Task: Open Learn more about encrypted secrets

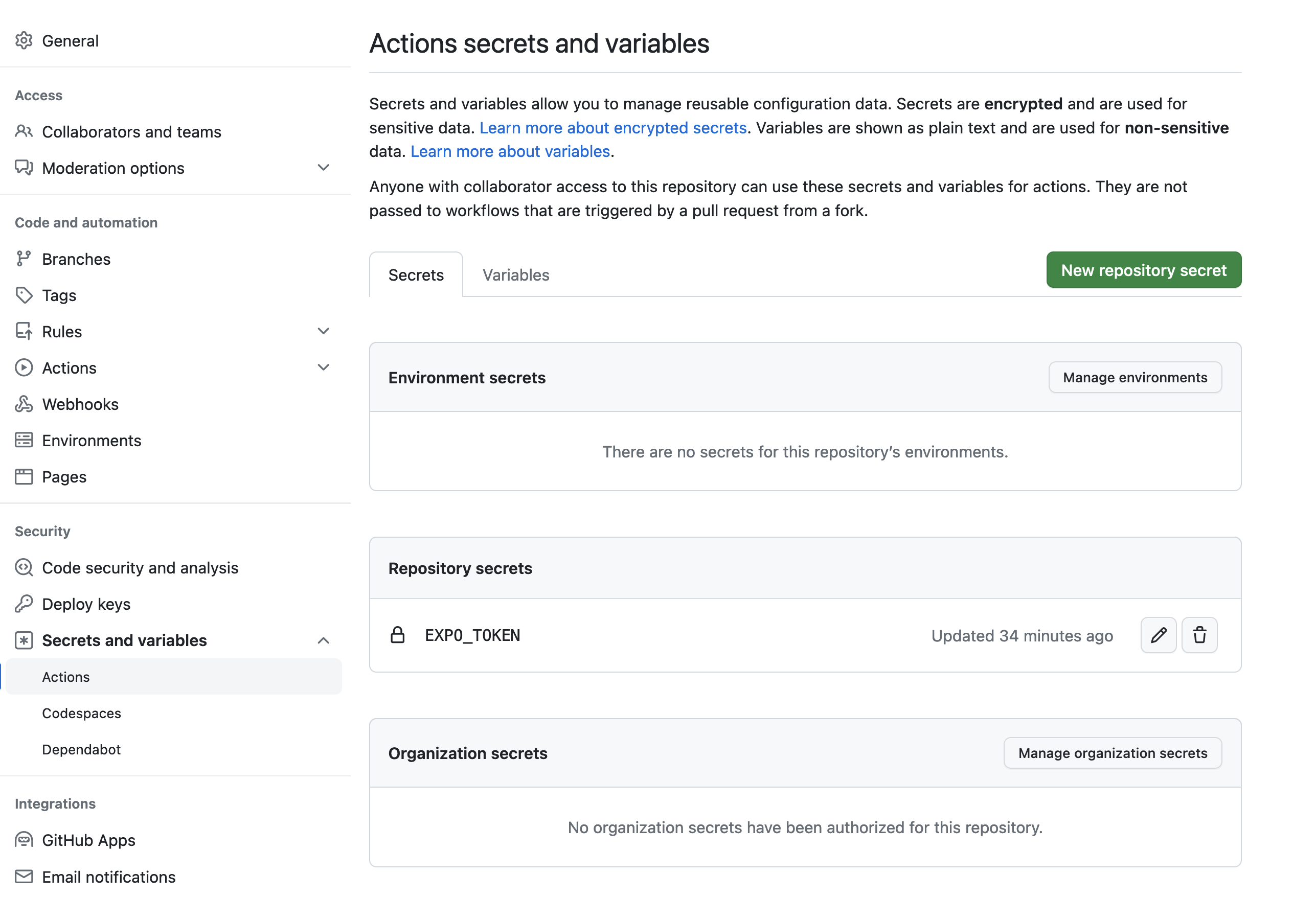Action: 614,128
